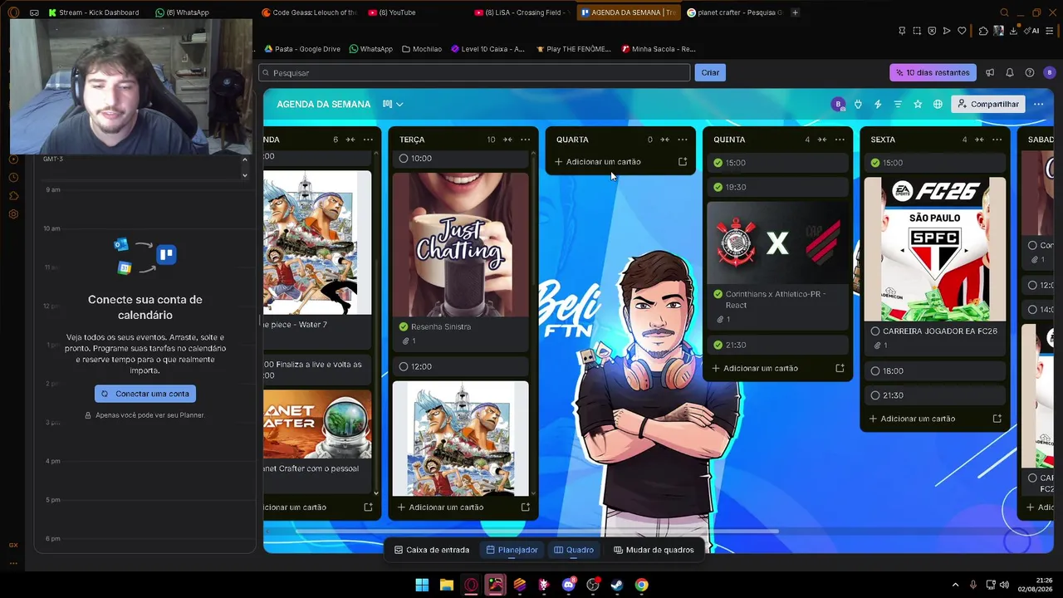Open the Power-Ups plug icon

tap(858, 104)
